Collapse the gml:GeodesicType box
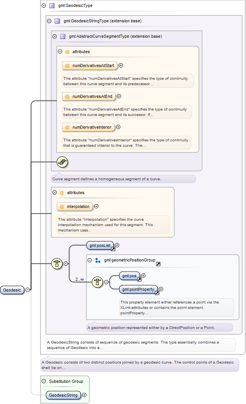 [44, 5]
